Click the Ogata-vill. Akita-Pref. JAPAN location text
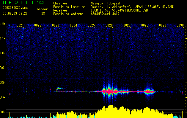This screenshot has height=118, width=187. 133,7
